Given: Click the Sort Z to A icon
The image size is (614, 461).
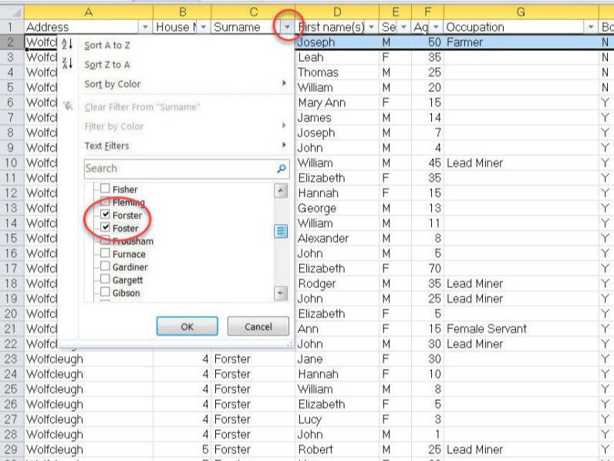Looking at the screenshot, I should point(67,63).
